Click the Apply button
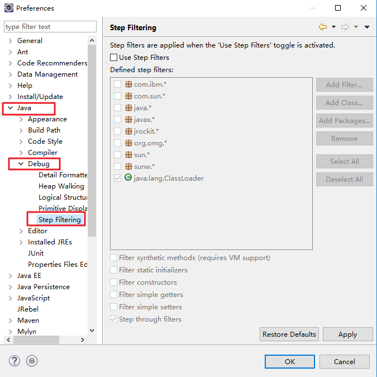The width and height of the screenshot is (377, 377). [x=347, y=334]
